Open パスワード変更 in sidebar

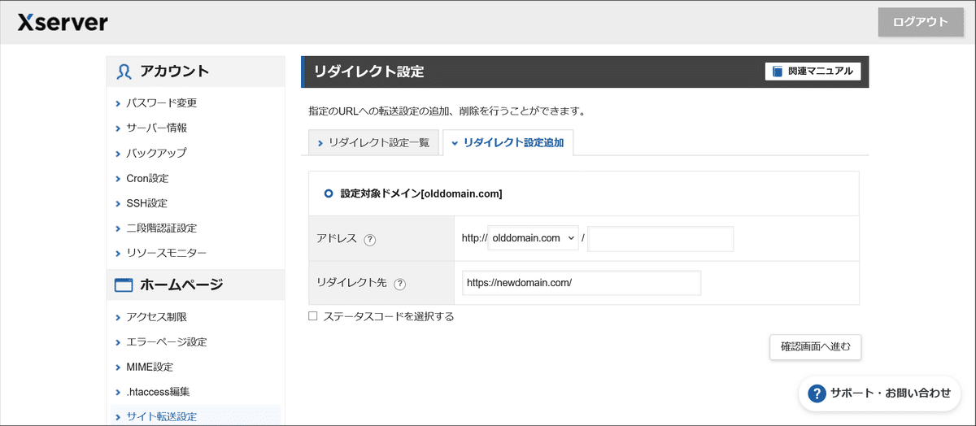[x=161, y=103]
